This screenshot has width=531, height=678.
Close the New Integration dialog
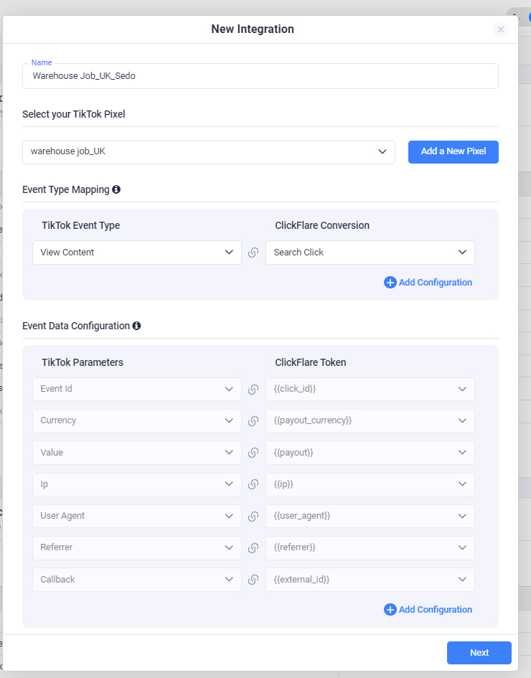500,29
